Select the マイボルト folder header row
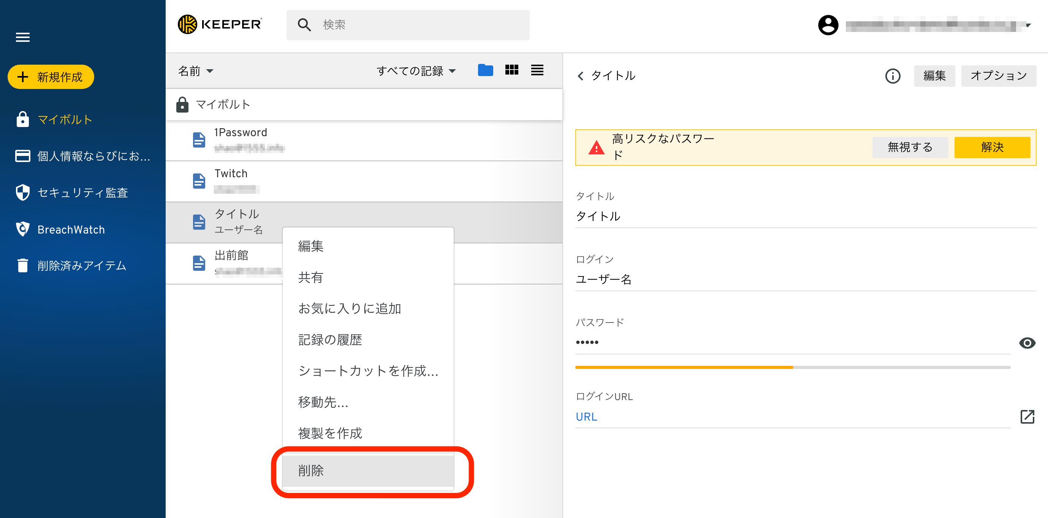 tap(364, 105)
